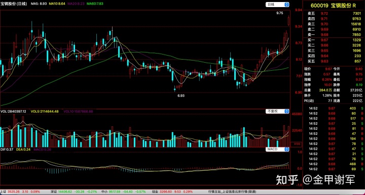The height and width of the screenshot is (195, 365).
Task: Click the VOL5:2114644.48 label
Action: pyautogui.click(x=45, y=112)
